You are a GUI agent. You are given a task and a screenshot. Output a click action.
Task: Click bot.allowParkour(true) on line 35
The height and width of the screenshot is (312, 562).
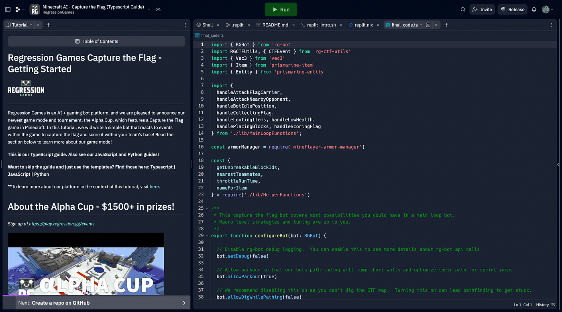click(x=247, y=276)
